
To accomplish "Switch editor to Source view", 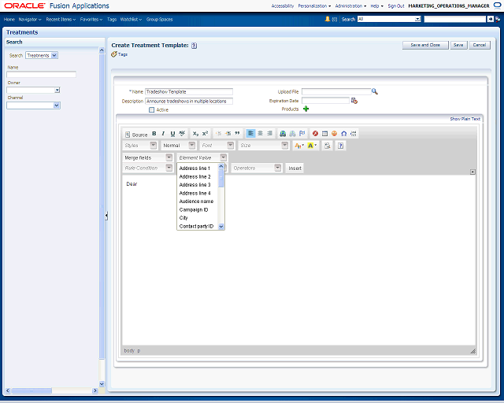I will [136, 135].
